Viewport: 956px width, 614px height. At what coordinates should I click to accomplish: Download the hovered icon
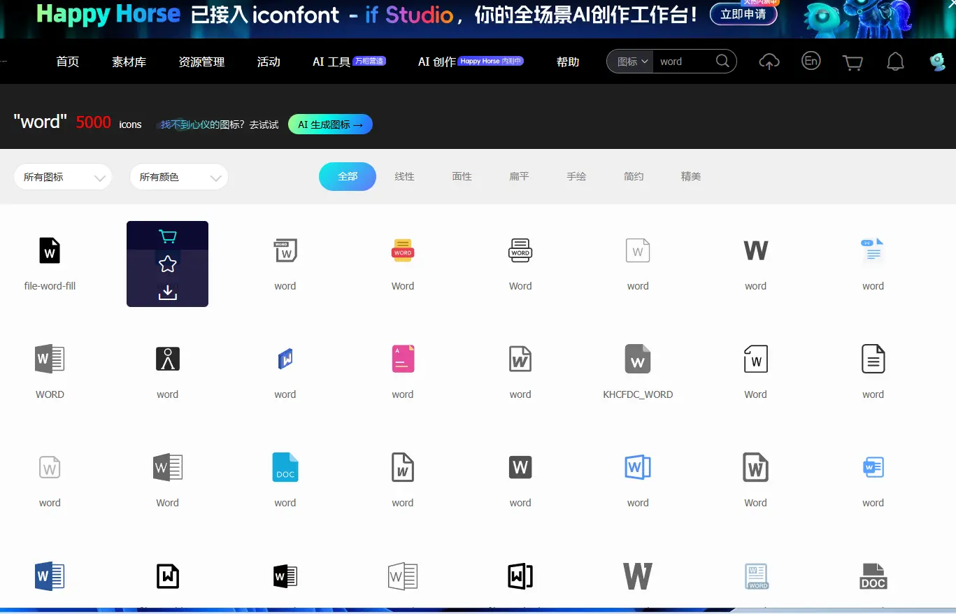click(x=167, y=292)
